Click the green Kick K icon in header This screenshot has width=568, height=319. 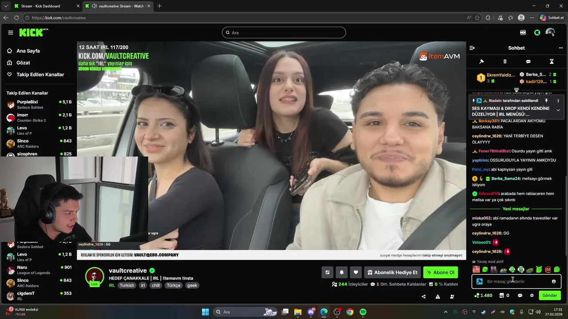tap(537, 32)
